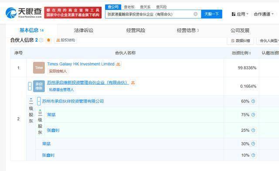
Task: Select the 查风险 search tab
Action: click(x=161, y=7)
